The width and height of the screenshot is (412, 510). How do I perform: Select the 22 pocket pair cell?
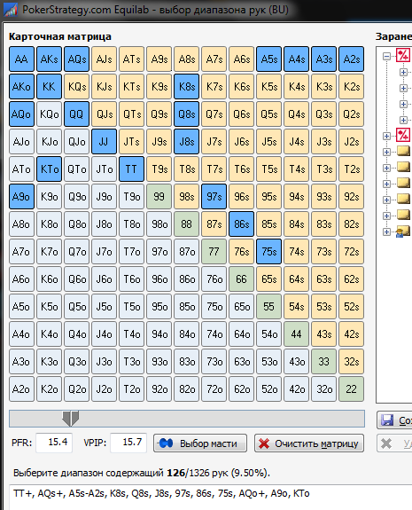tap(351, 389)
